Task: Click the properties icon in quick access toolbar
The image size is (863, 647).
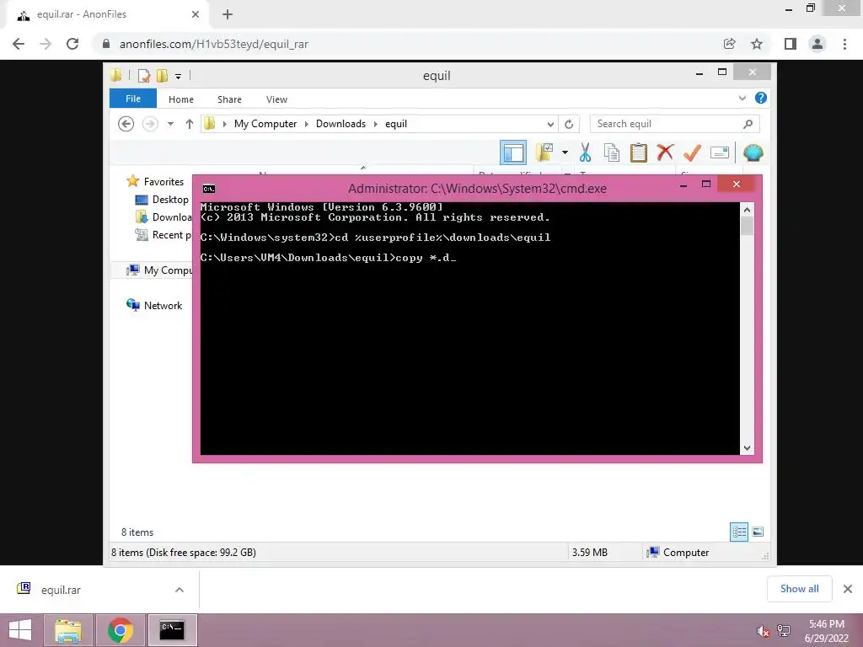Action: click(144, 75)
